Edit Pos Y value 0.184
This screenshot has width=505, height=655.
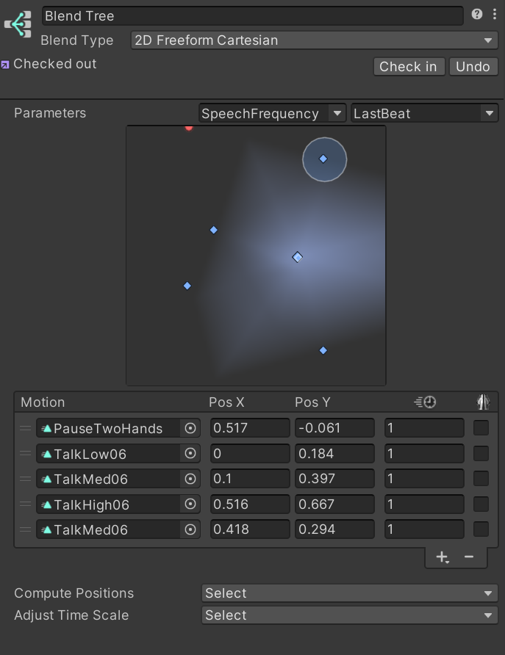click(x=335, y=454)
